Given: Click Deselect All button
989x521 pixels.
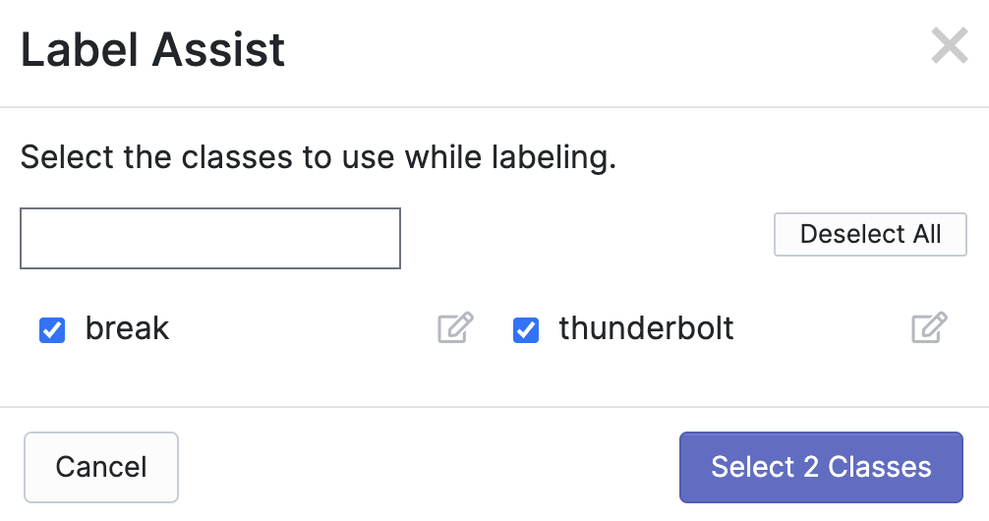Looking at the screenshot, I should click(x=870, y=235).
